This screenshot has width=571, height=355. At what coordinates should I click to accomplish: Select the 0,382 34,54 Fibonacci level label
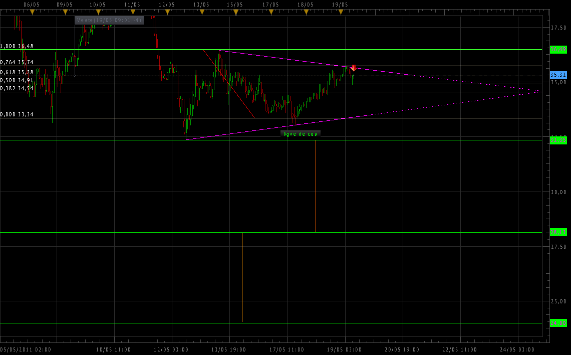point(17,88)
